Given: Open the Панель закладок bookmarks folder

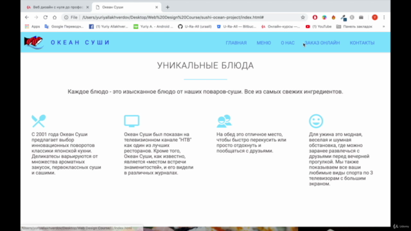Looking at the screenshot, I should coord(354,26).
